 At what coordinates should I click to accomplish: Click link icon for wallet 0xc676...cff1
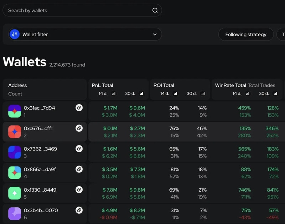pyautogui.click(x=79, y=128)
